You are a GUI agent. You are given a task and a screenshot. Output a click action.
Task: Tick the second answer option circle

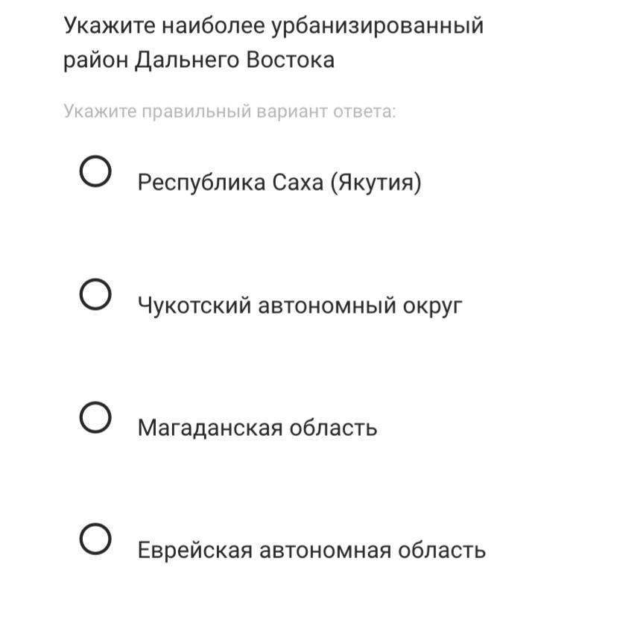tap(95, 294)
